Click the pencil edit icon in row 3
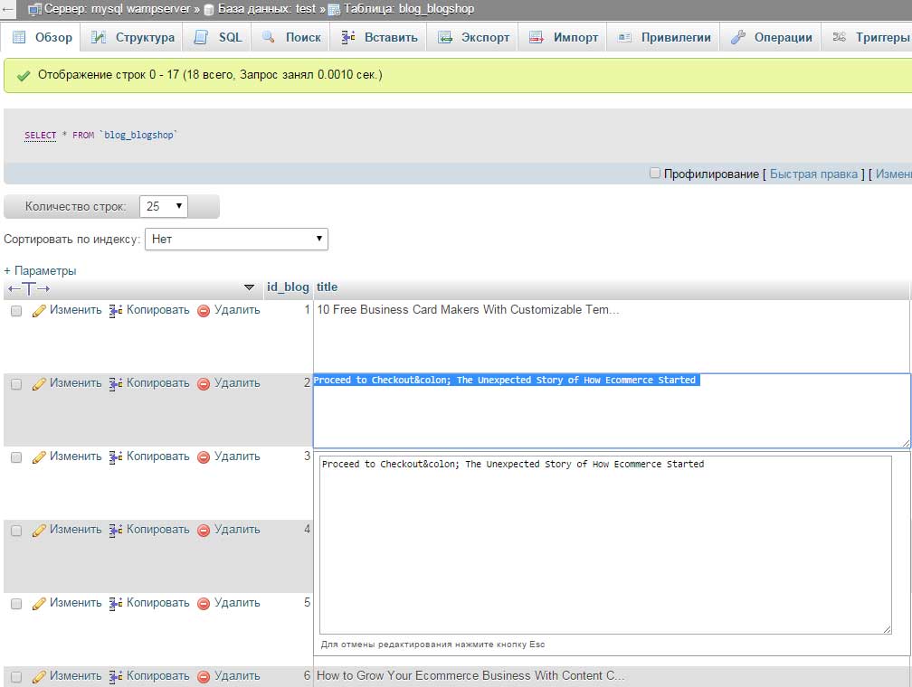 coord(39,457)
